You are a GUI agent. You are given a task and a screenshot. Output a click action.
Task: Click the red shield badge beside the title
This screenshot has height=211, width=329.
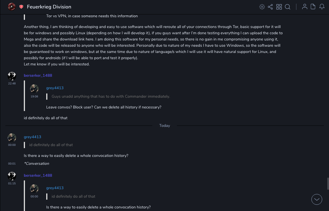pyautogui.click(x=21, y=7)
